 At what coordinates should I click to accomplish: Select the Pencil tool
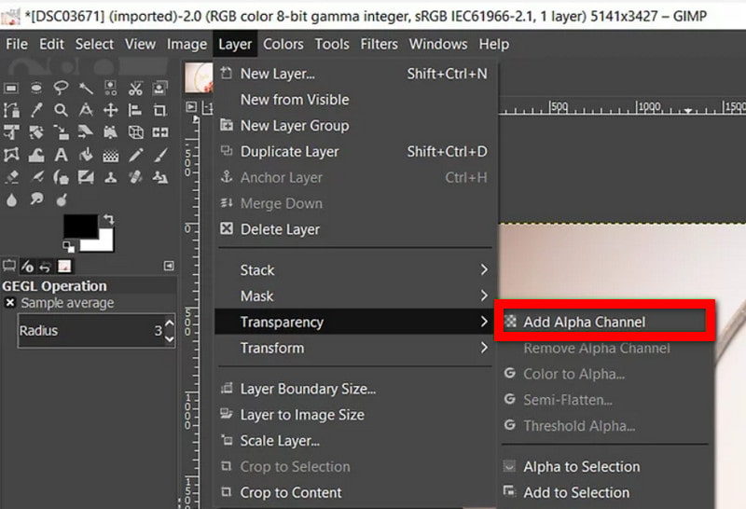pos(135,155)
